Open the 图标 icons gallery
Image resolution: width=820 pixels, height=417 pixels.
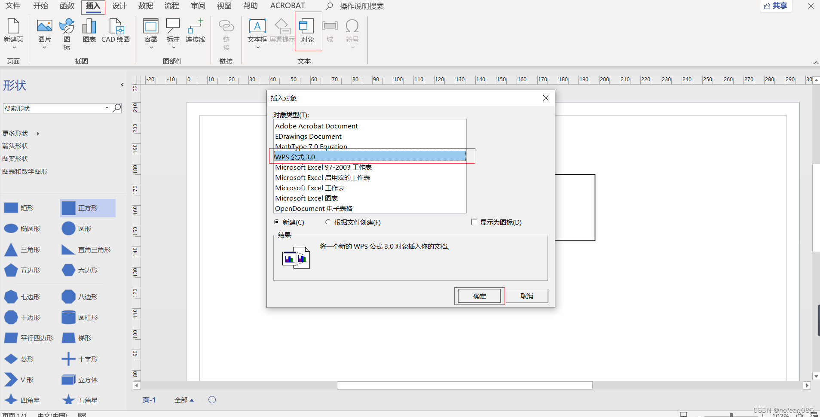click(67, 26)
